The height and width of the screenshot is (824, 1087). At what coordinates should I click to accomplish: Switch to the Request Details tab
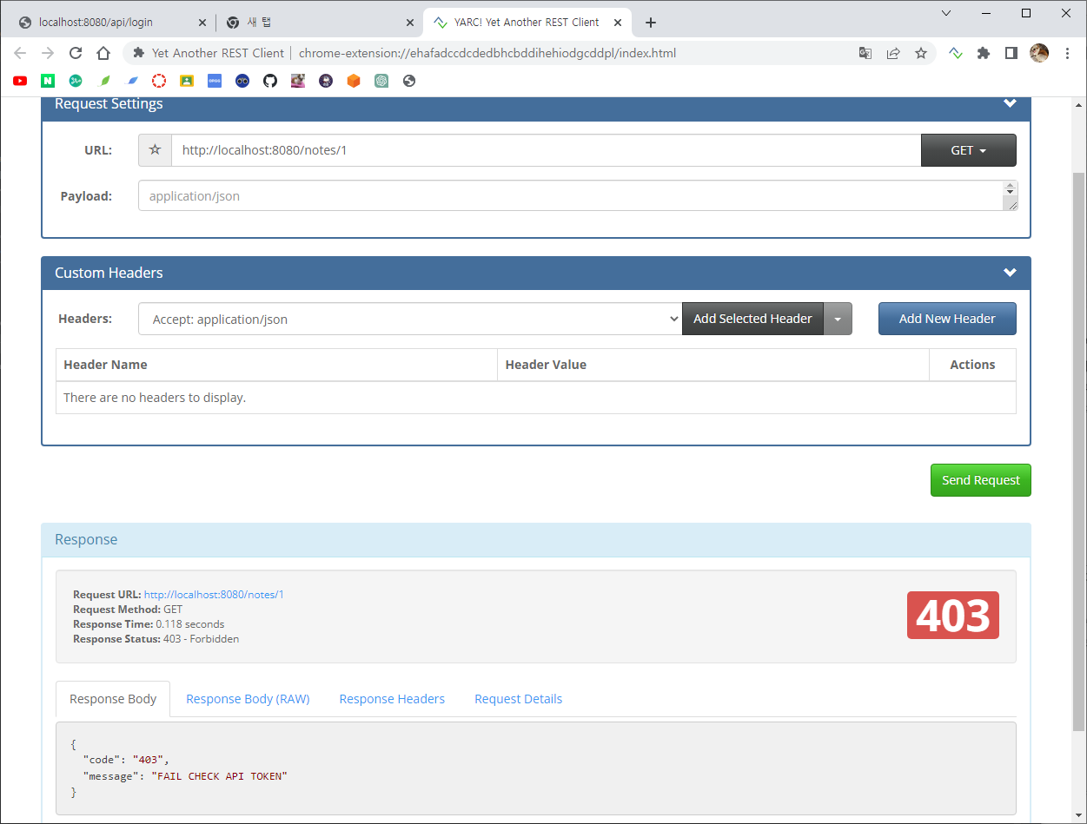[518, 699]
